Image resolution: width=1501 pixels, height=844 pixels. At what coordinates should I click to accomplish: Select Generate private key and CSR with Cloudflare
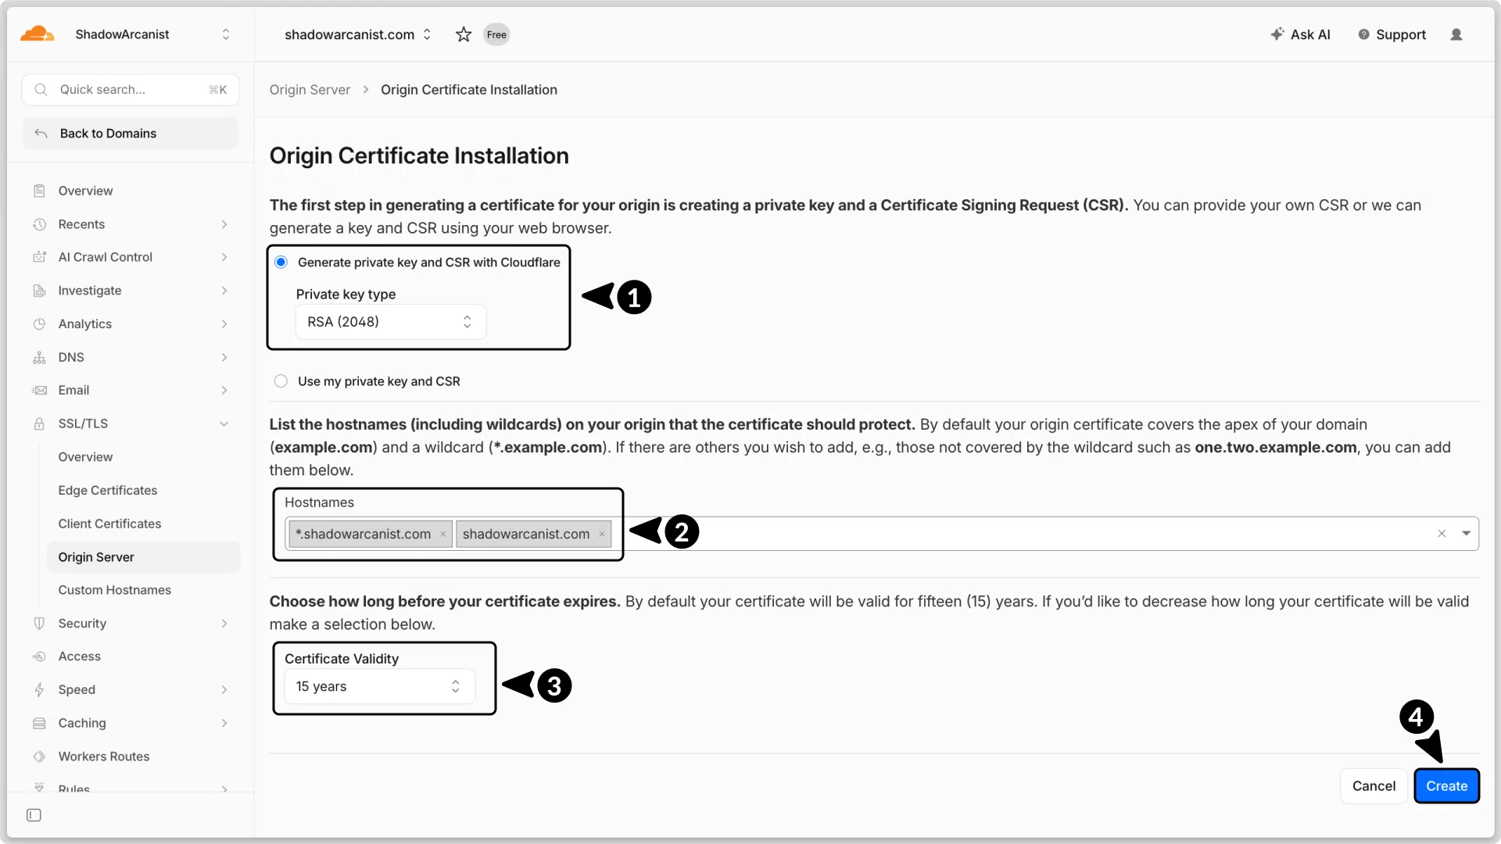(x=281, y=262)
